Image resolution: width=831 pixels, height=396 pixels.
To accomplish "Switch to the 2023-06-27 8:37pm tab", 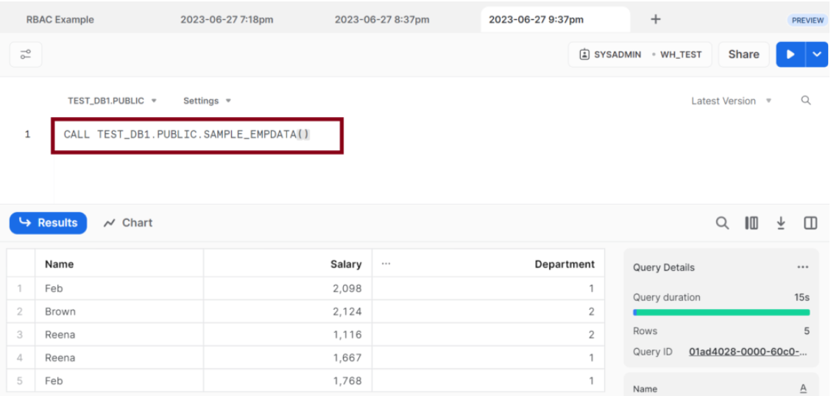I will coord(382,20).
